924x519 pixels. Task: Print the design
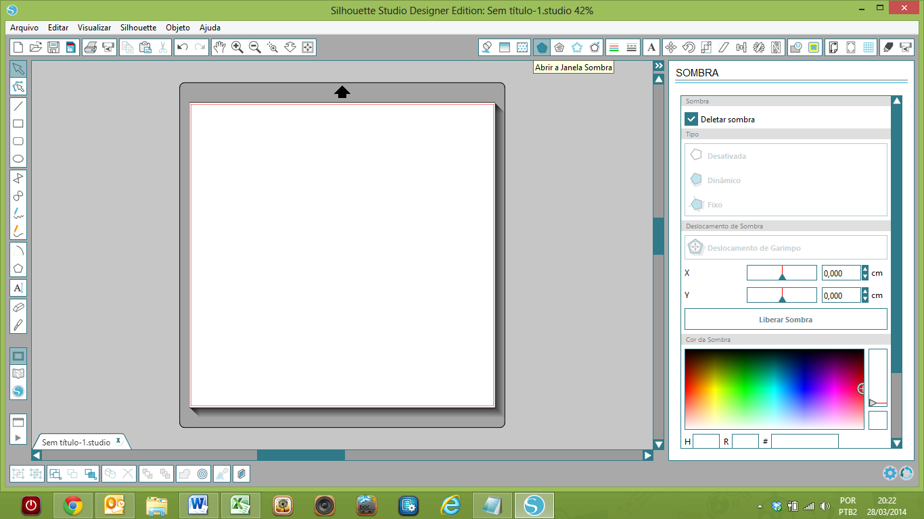pyautogui.click(x=91, y=47)
